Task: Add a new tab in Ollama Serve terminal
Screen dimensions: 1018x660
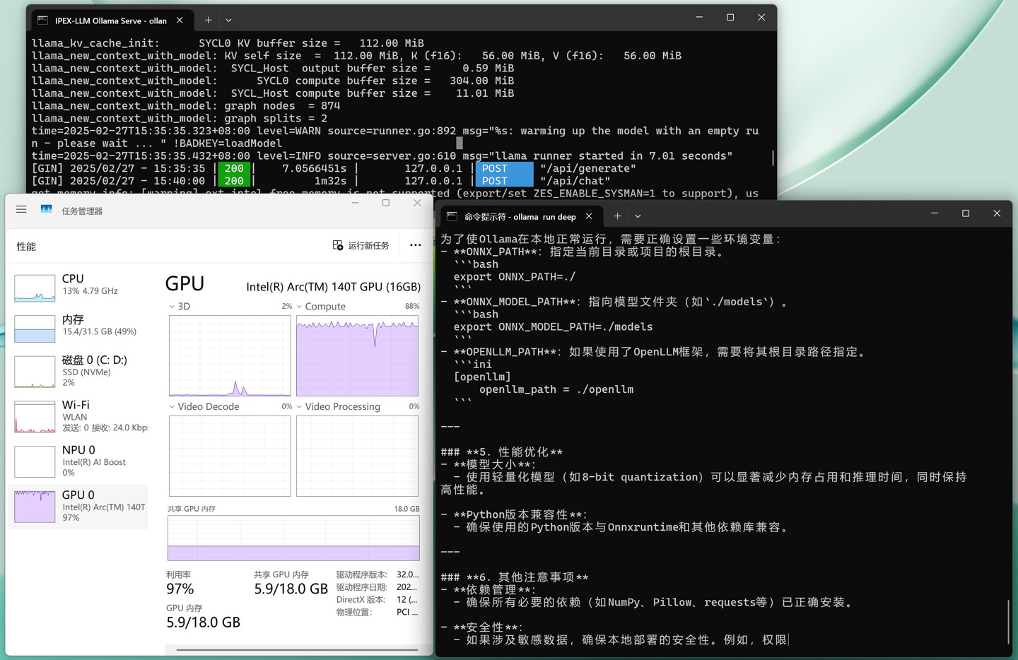Action: tap(208, 20)
